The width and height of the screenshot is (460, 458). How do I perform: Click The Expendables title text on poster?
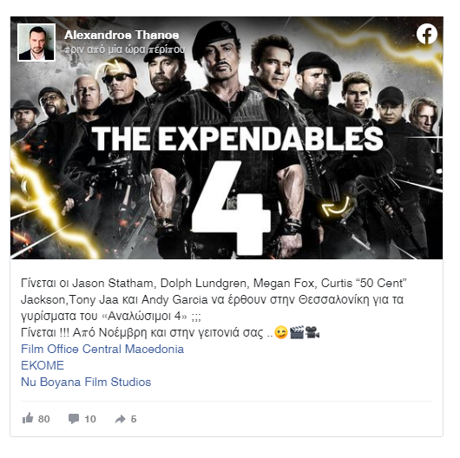tap(237, 139)
